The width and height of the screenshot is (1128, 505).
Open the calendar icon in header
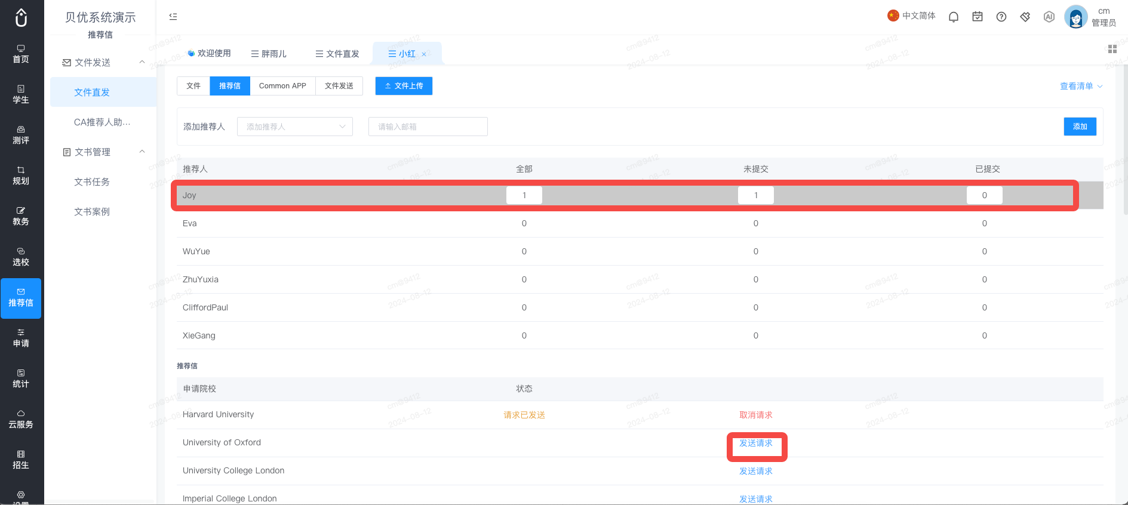tap(978, 17)
